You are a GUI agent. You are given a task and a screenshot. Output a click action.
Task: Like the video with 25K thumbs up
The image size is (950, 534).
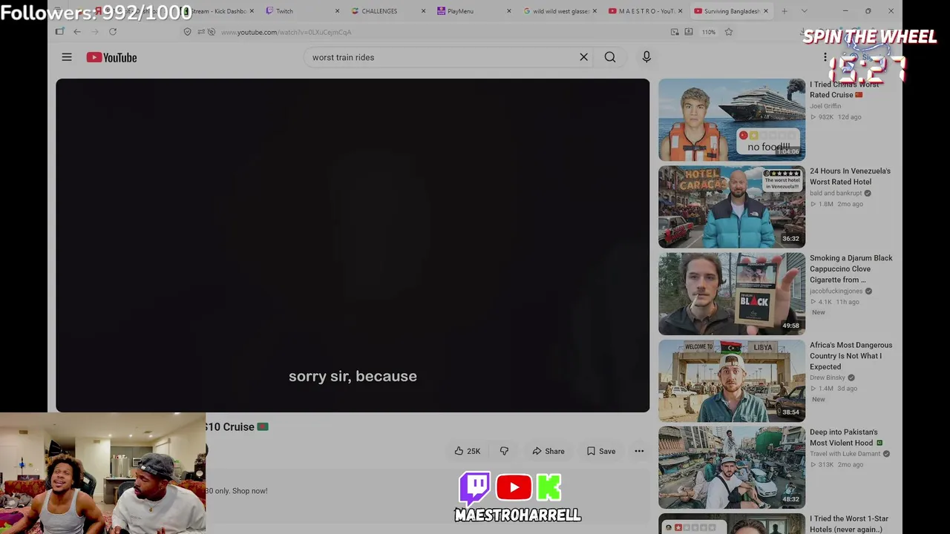[468, 451]
